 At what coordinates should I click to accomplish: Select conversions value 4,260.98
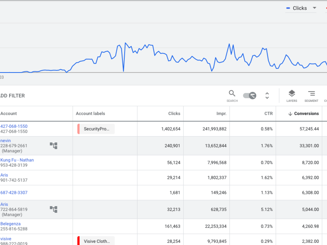(x=311, y=226)
